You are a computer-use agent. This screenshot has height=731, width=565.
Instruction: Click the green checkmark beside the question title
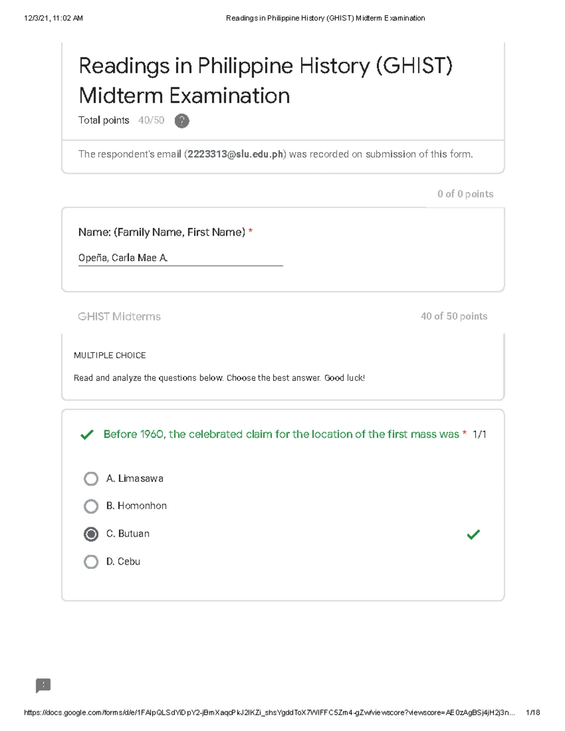(87, 434)
